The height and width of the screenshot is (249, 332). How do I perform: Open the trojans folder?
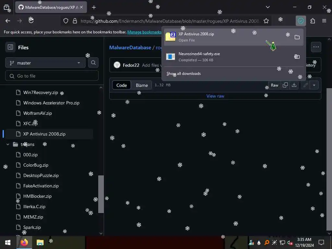[28, 144]
